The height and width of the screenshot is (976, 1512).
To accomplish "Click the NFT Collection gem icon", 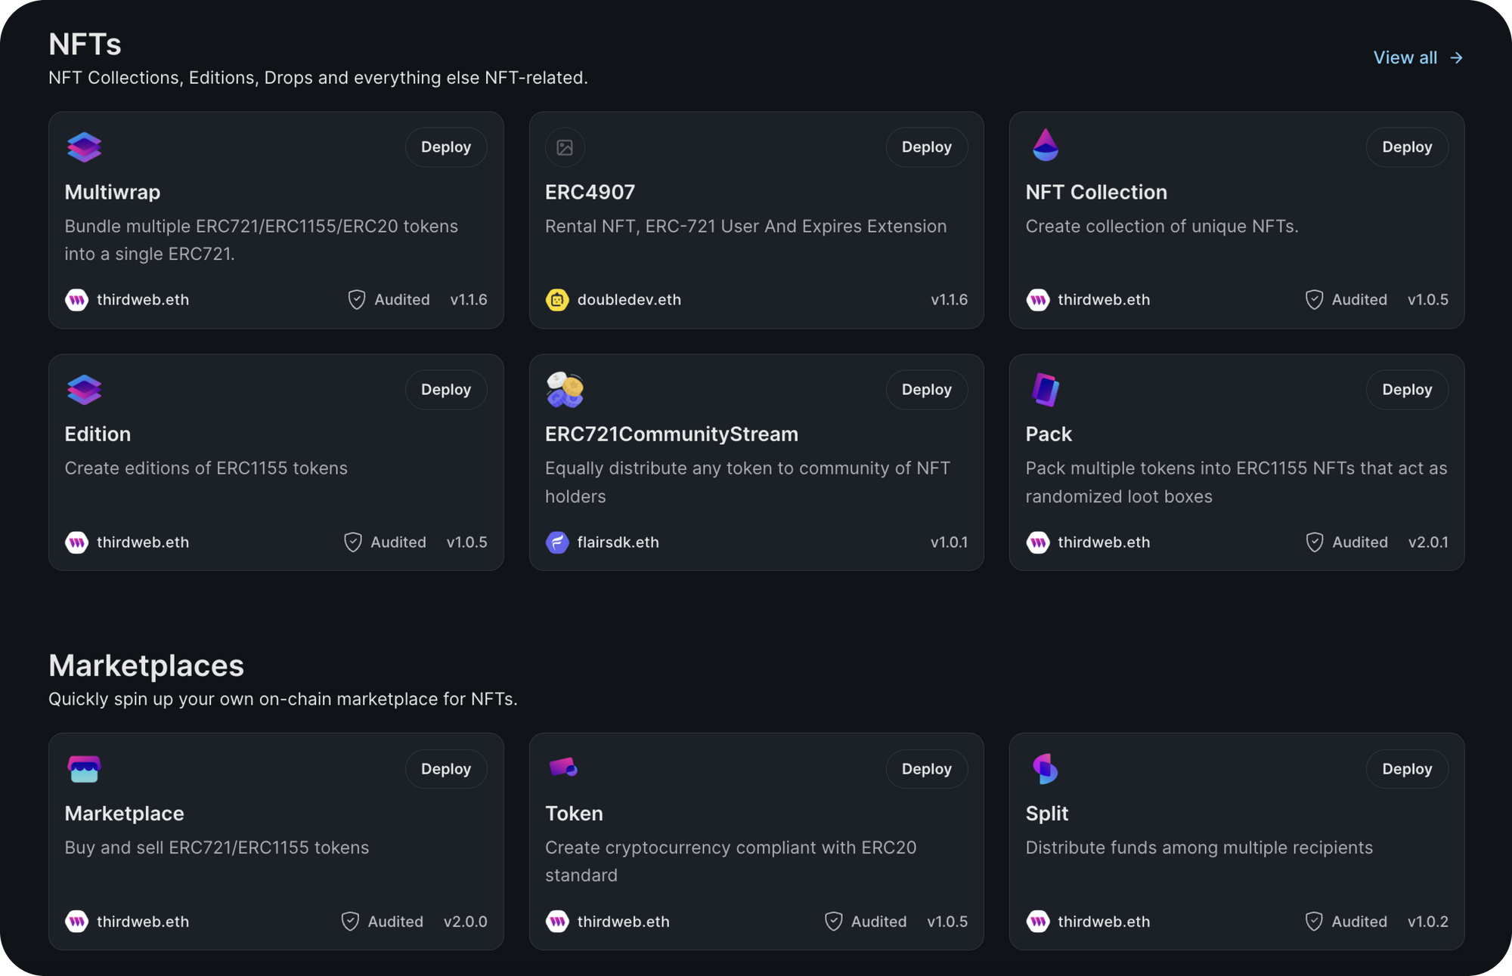I will [x=1046, y=145].
